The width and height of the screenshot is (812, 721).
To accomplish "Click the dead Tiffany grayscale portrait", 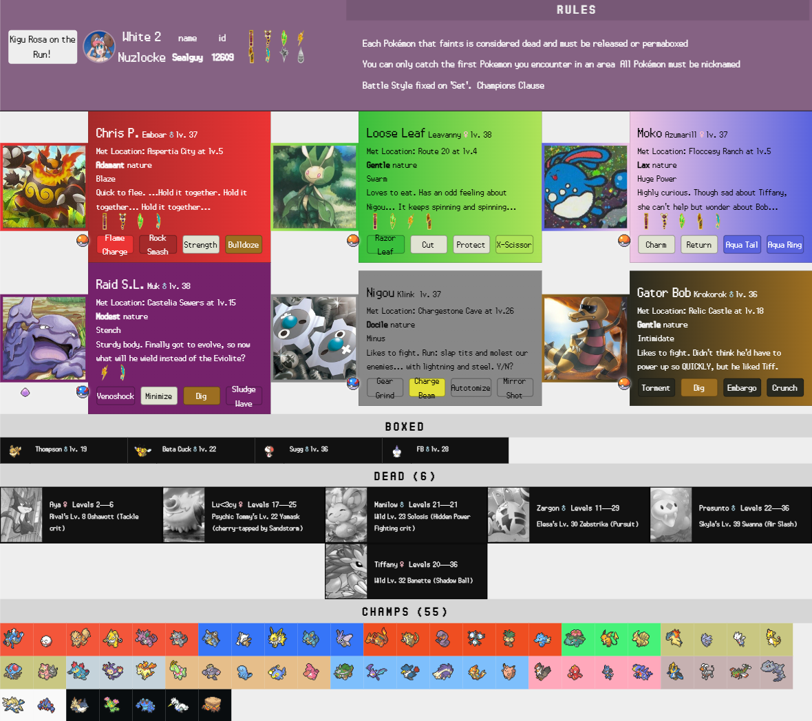I will pos(346,571).
